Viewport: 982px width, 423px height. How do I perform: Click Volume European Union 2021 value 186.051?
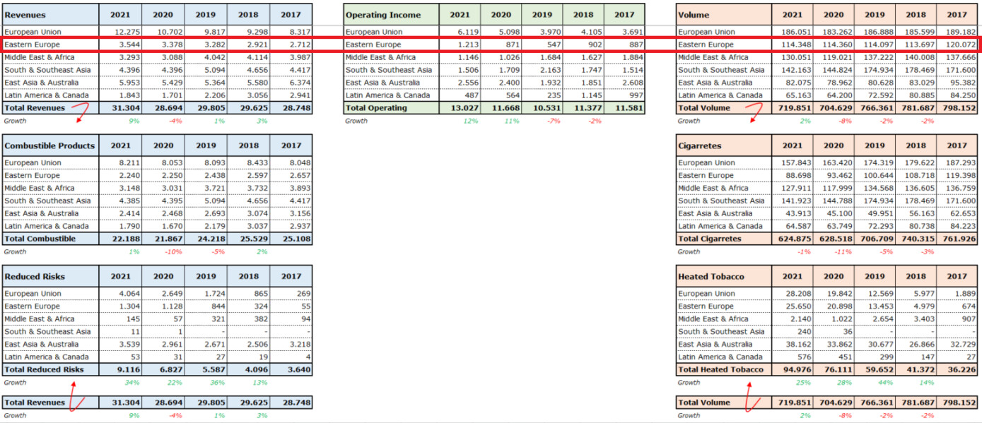tap(795, 32)
